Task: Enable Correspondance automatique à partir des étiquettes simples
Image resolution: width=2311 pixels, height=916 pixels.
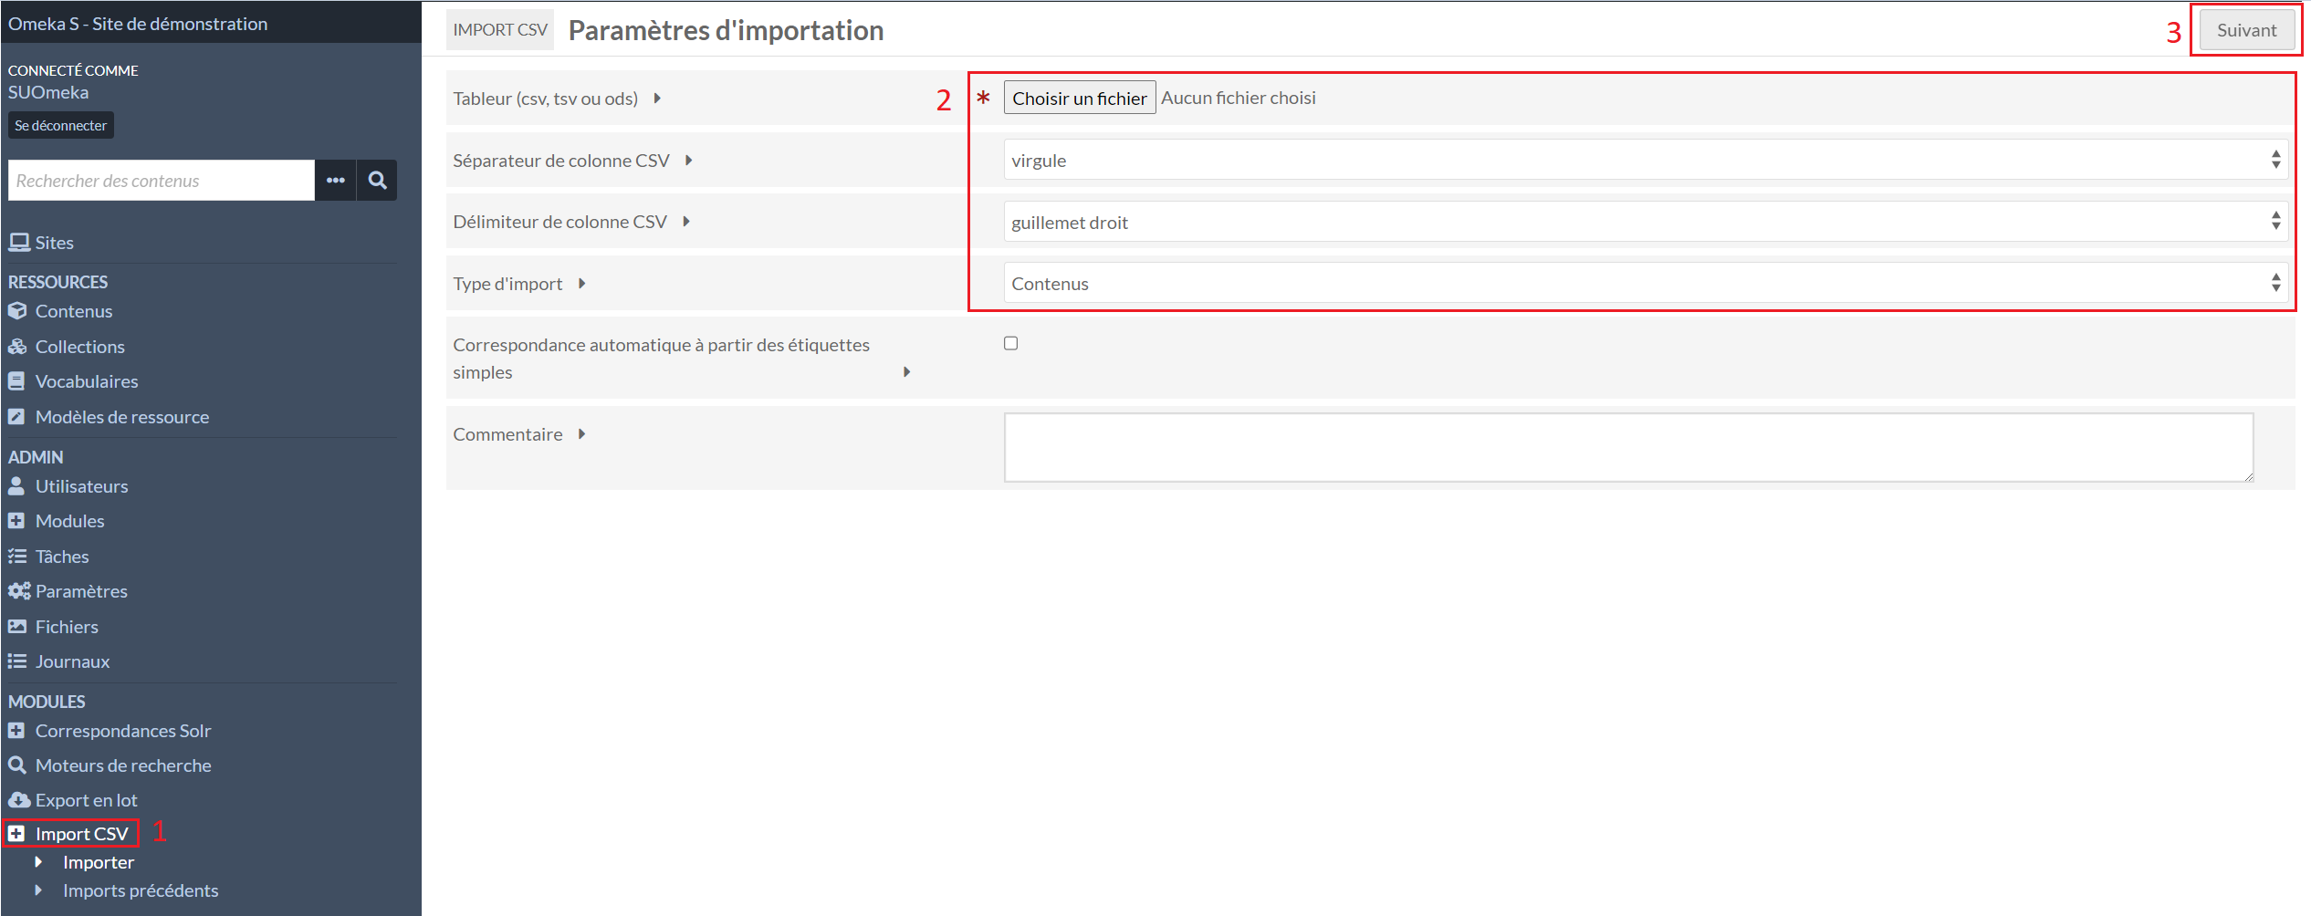Action: point(1010,342)
